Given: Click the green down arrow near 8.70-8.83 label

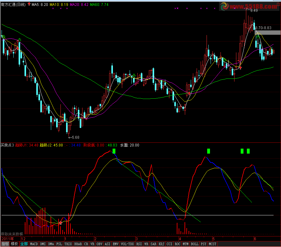Looking at the screenshot, I should [x=258, y=36].
